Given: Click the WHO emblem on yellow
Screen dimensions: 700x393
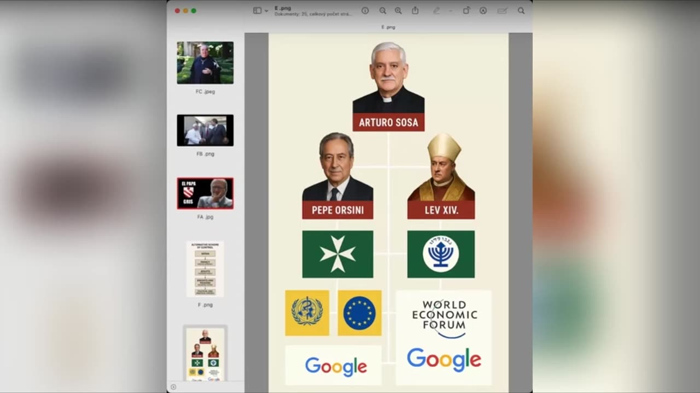Looking at the screenshot, I should click(x=307, y=313).
